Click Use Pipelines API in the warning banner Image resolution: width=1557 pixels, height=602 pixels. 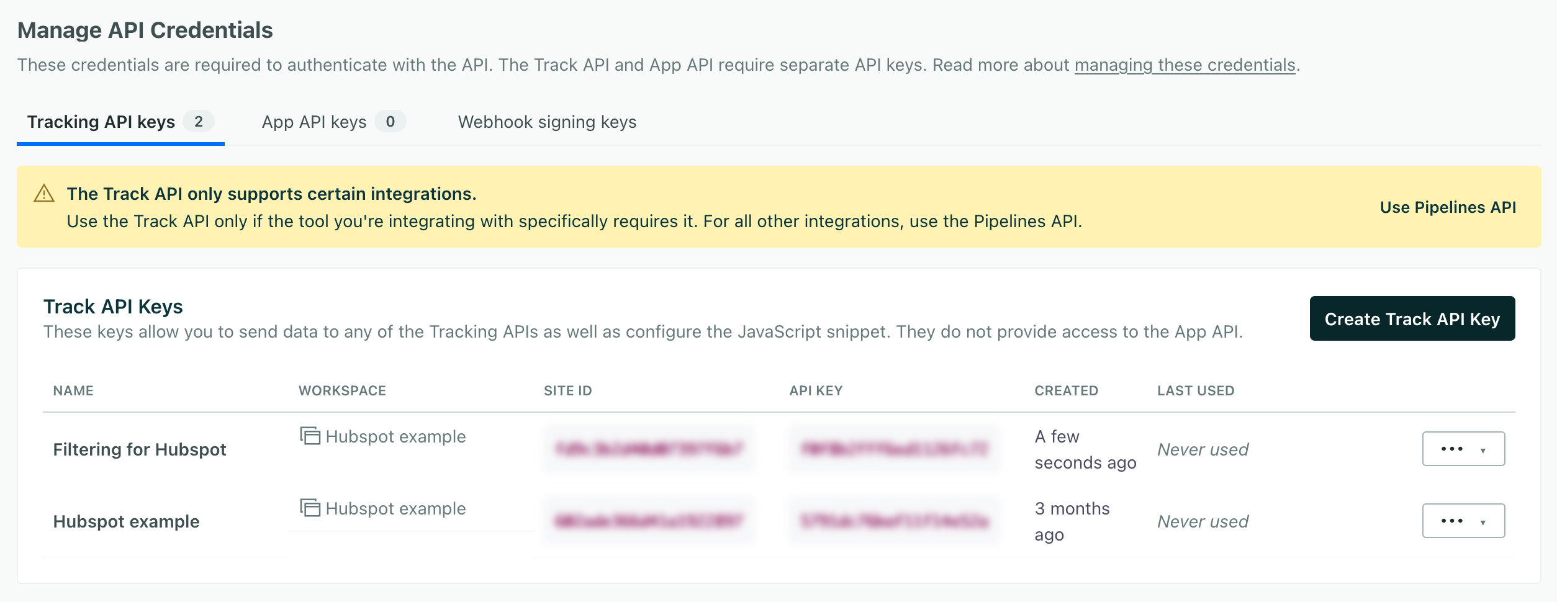1448,208
